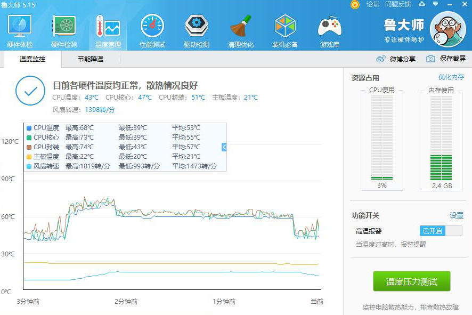Open 硬件检测 hardware detection

point(64,31)
